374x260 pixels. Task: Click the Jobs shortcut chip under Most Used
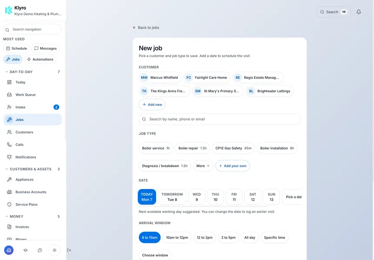point(13,59)
